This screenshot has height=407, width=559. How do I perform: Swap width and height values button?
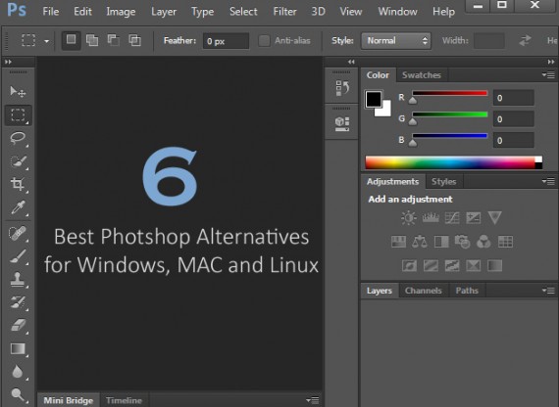click(525, 40)
